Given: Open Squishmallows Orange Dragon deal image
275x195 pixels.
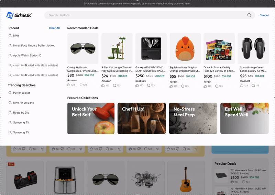Looking at the screenshot, I should click(185, 48).
